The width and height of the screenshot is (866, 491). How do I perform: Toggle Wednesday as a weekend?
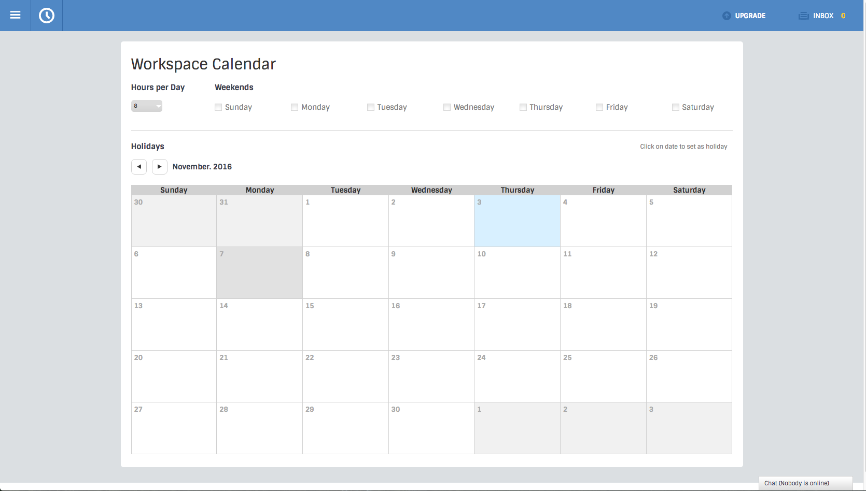[x=446, y=107]
